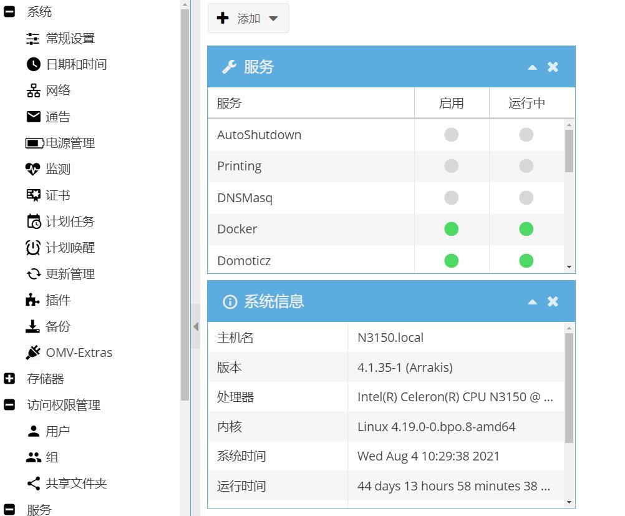Collapse the 服务 widget panel
This screenshot has width=625, height=516.
click(x=532, y=67)
